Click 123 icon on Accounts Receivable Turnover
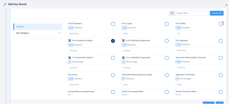 tap(178, 62)
